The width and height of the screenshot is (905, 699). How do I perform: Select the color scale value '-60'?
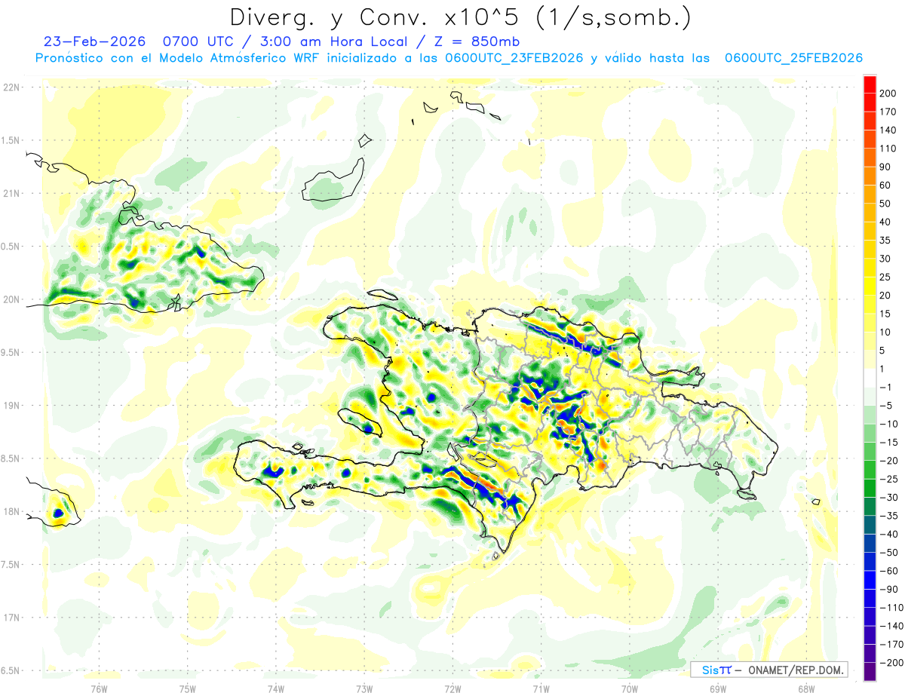(888, 571)
